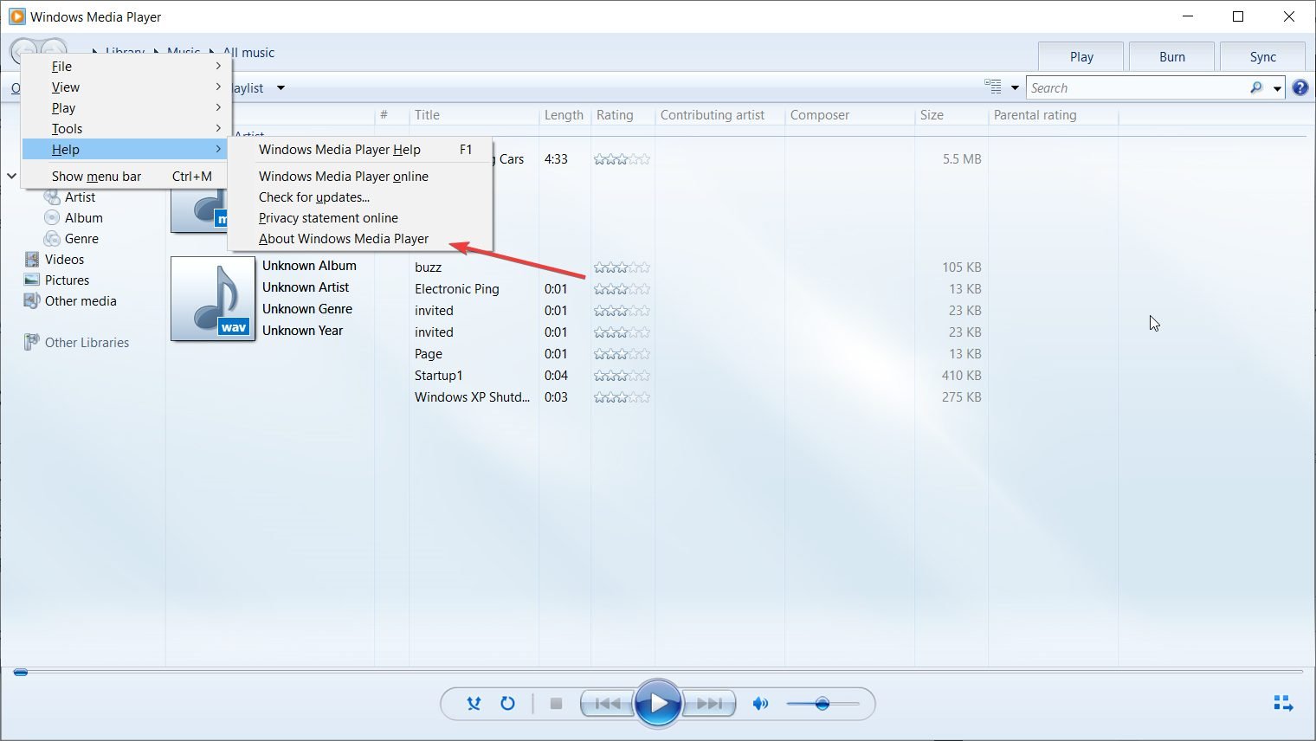Click the Next track button
This screenshot has width=1316, height=741.
709,704
